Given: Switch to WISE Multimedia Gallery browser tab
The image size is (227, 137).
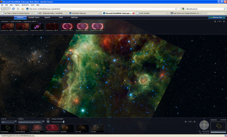Looking at the screenshot, I should pos(51,13).
